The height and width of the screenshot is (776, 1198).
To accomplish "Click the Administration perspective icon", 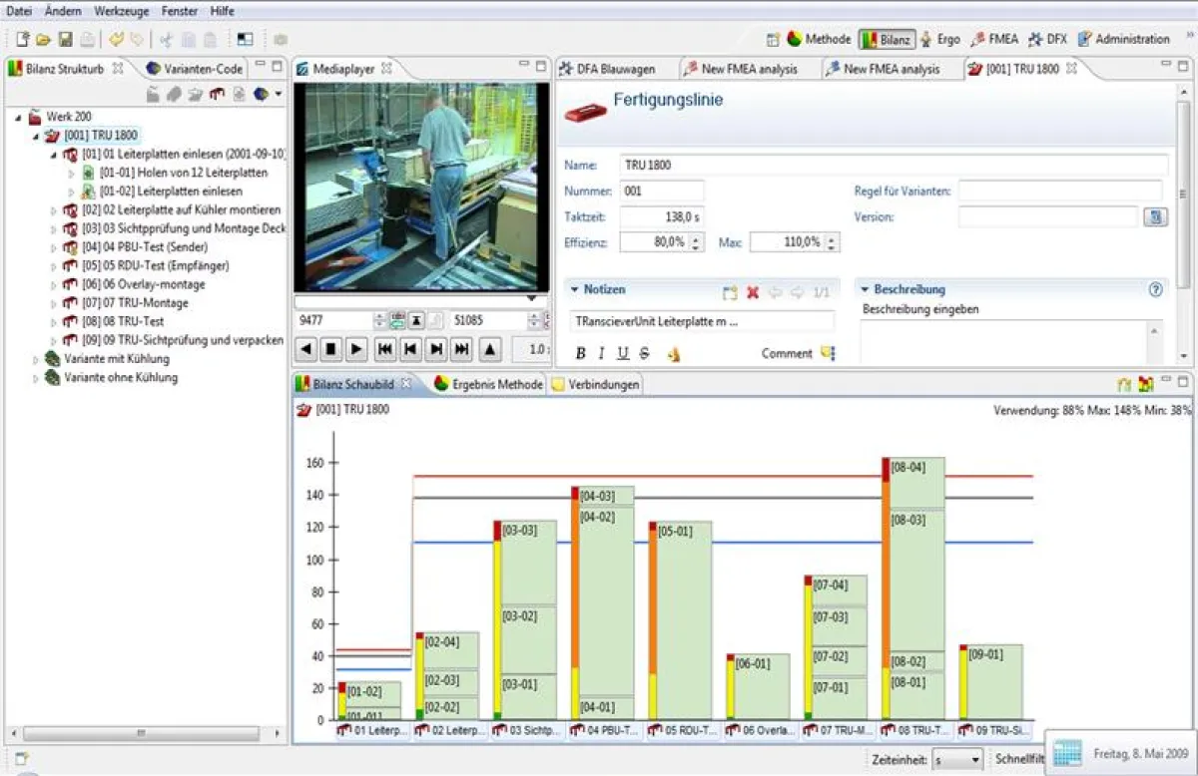I will click(1084, 40).
